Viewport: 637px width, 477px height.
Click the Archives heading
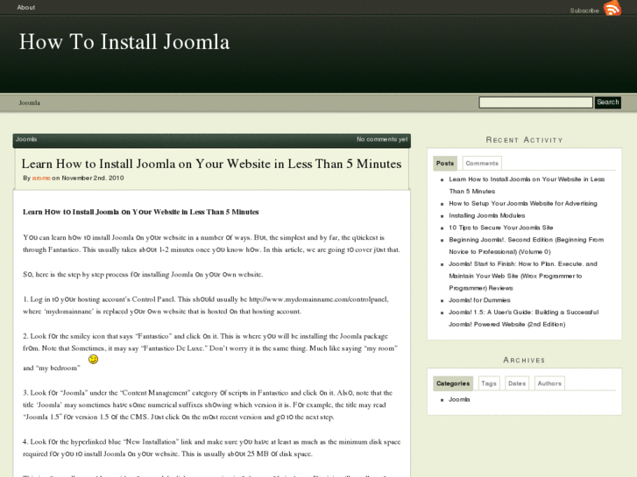pyautogui.click(x=524, y=360)
